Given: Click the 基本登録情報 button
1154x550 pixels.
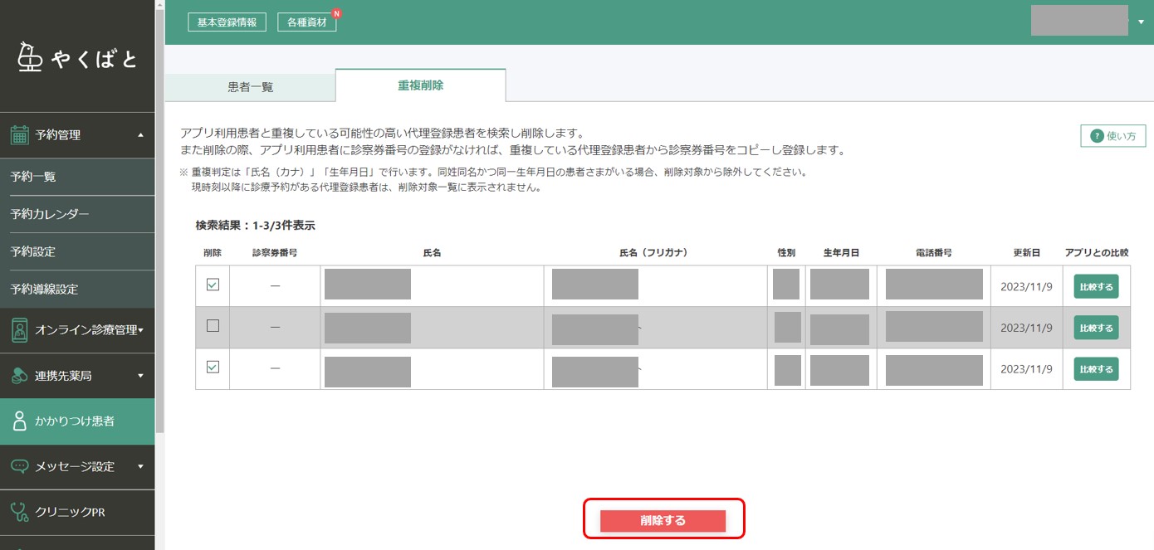Looking at the screenshot, I should 227,22.
